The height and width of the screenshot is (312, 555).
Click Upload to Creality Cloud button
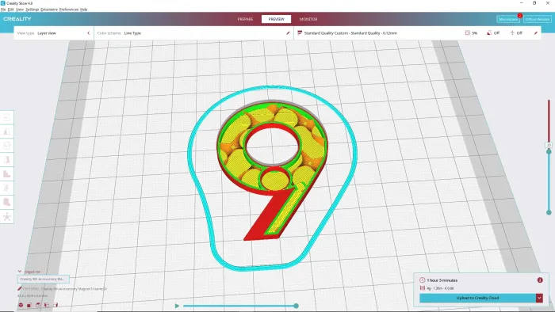click(x=477, y=298)
